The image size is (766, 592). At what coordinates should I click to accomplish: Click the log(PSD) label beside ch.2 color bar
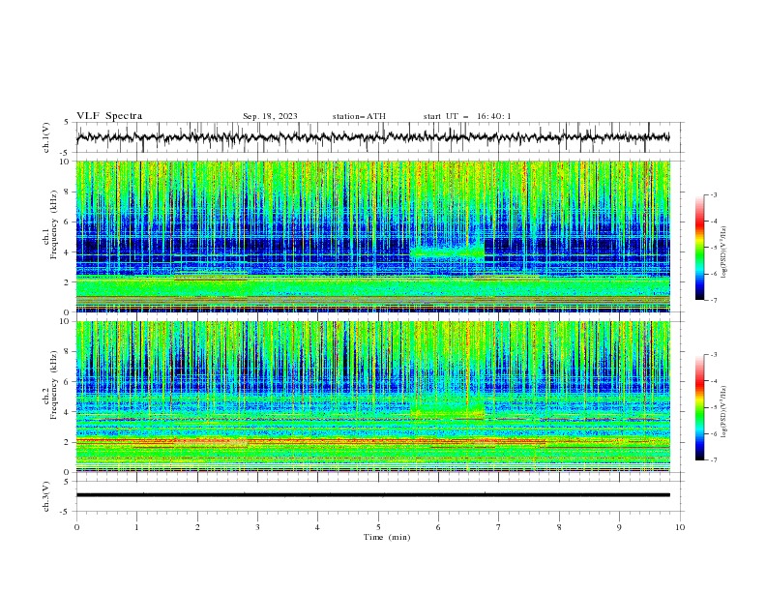pos(723,412)
